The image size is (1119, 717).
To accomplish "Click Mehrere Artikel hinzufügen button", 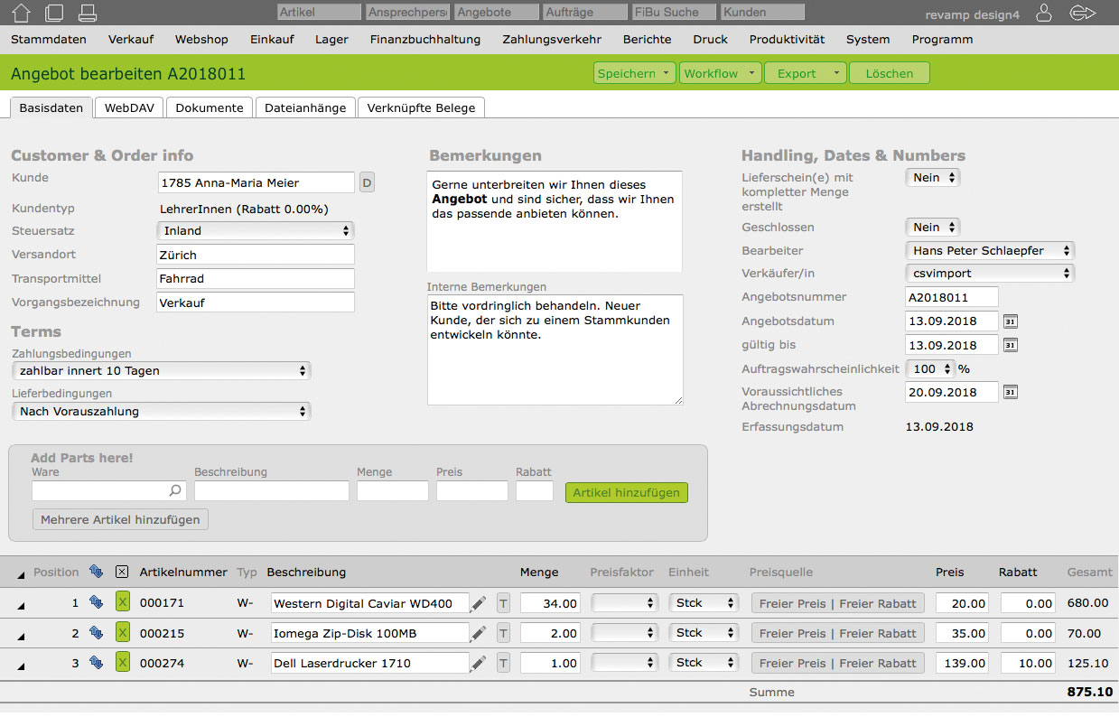I will 121,519.
